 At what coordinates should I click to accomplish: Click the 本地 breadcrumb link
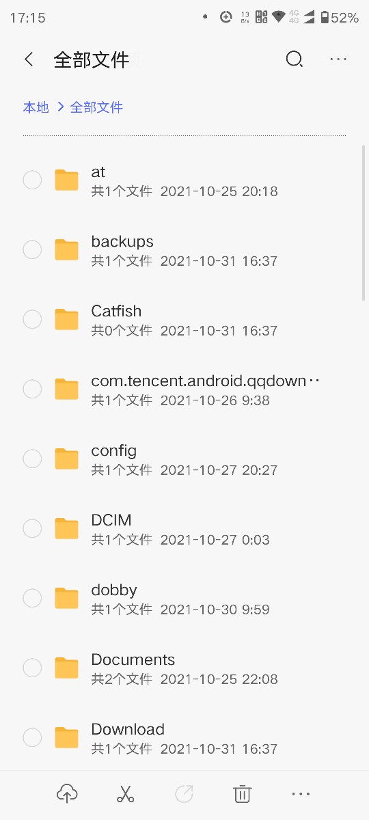(36, 107)
